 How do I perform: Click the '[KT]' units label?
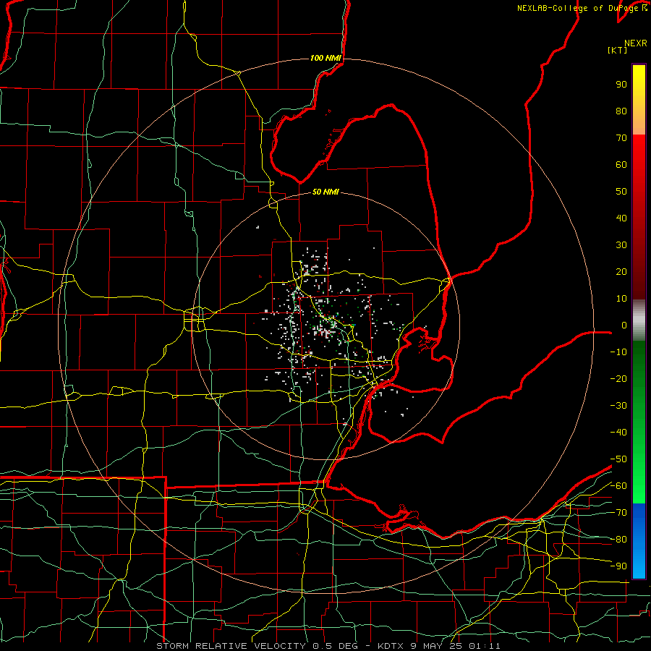coord(618,50)
